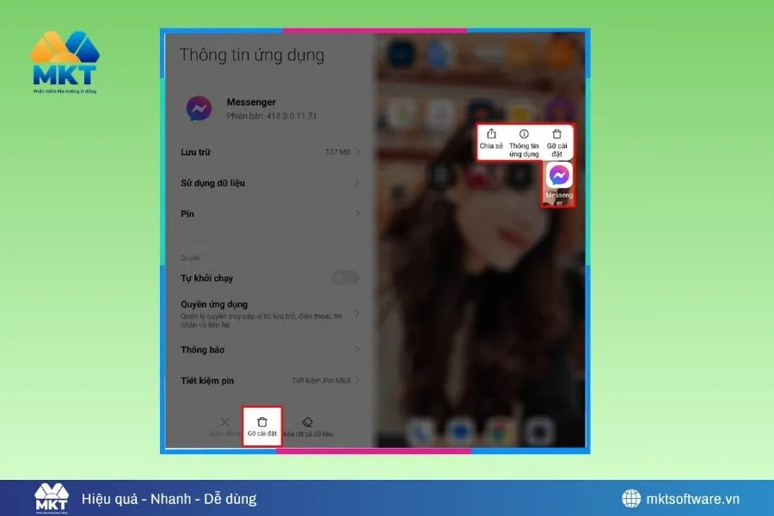Tap the Messenger logo in app info header
The height and width of the screenshot is (516, 774).
pyautogui.click(x=200, y=107)
